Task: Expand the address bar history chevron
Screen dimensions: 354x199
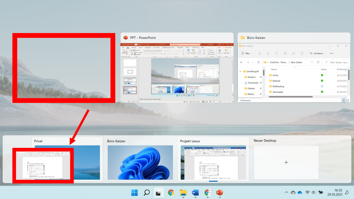Action: (x=312, y=62)
